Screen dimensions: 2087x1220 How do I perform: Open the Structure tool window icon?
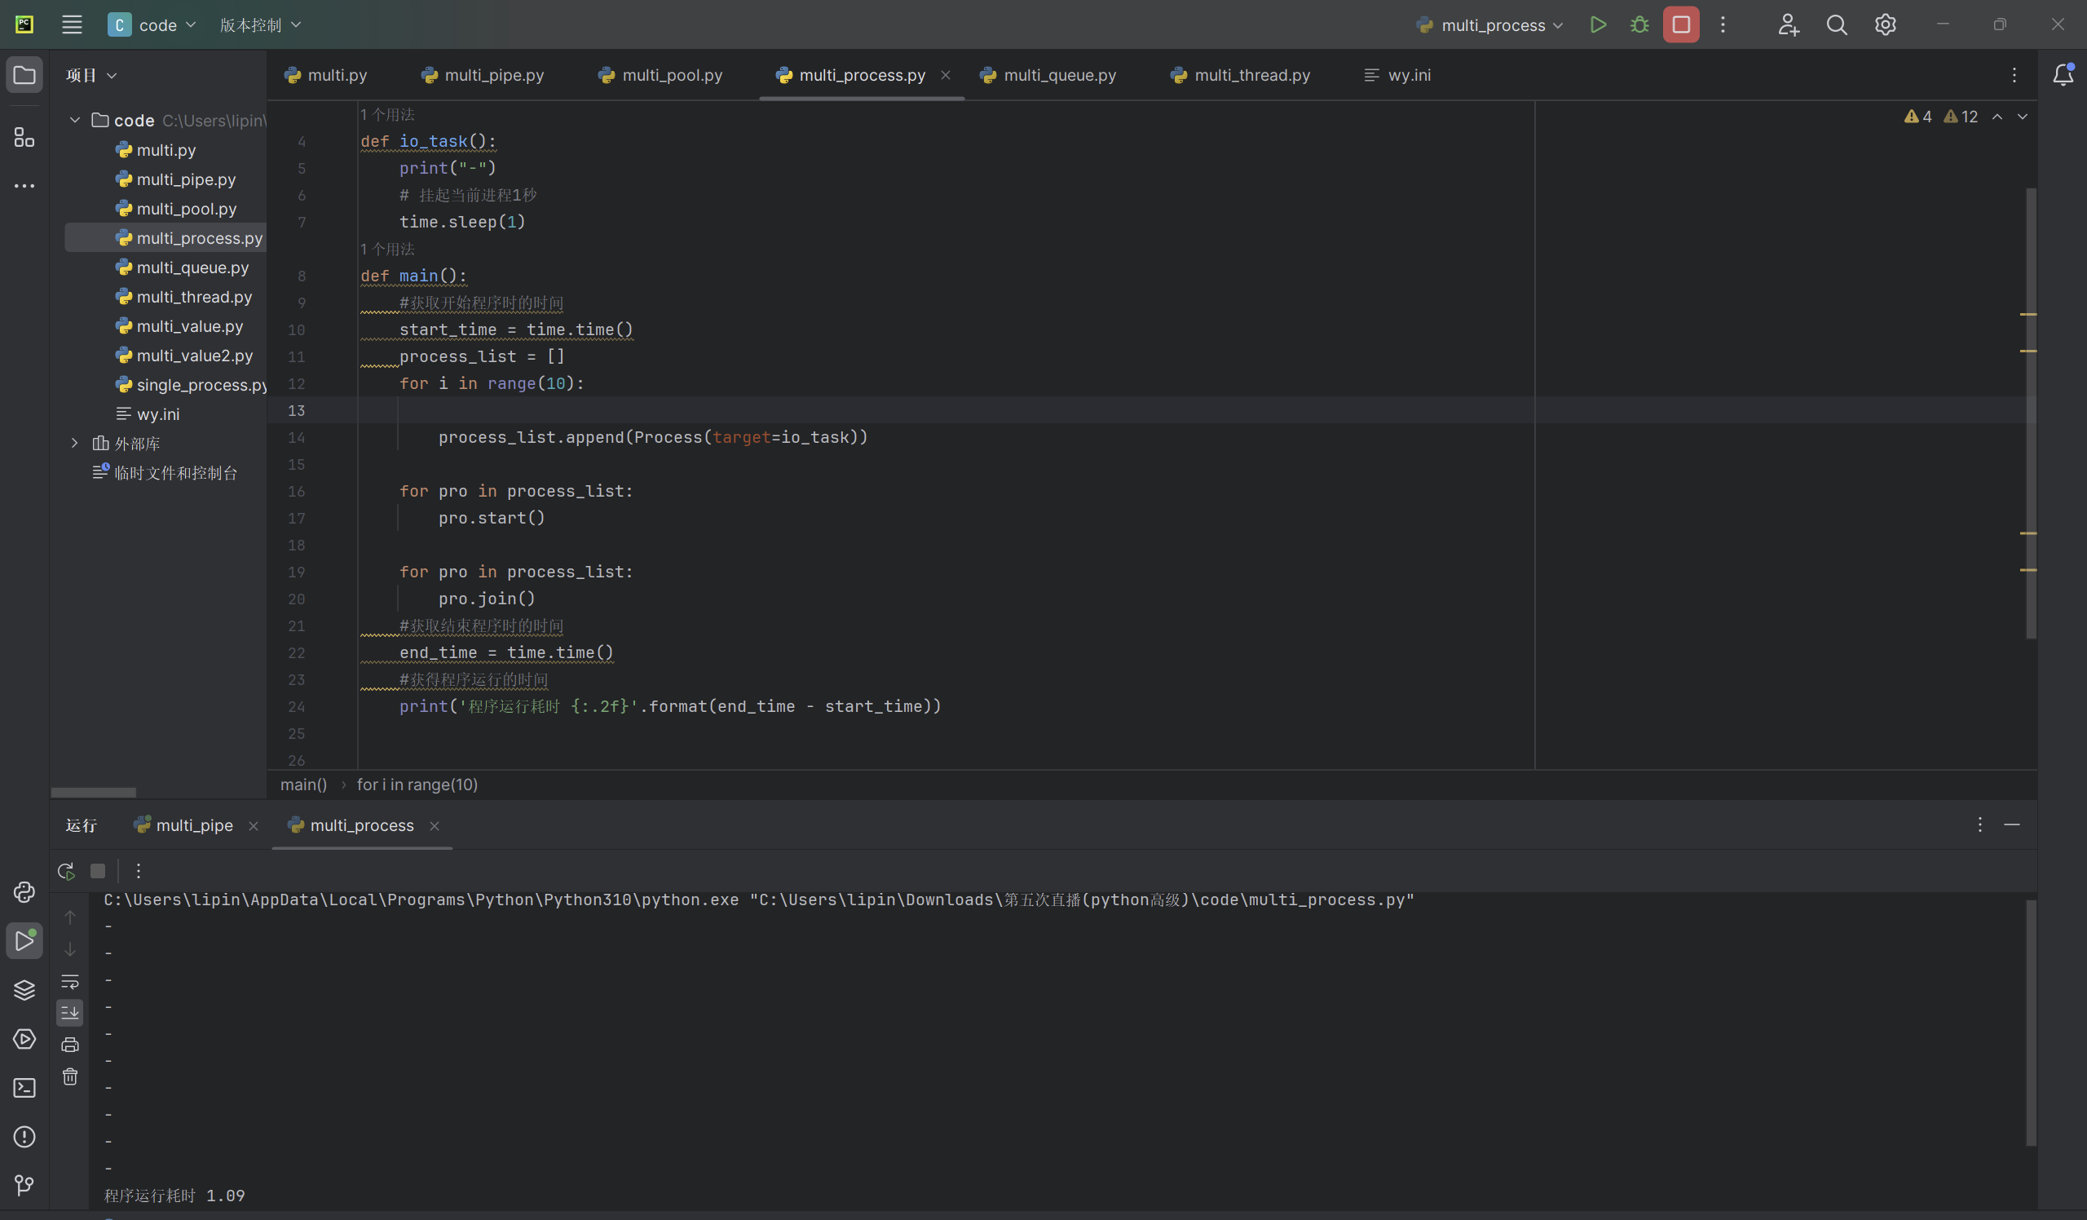click(24, 138)
